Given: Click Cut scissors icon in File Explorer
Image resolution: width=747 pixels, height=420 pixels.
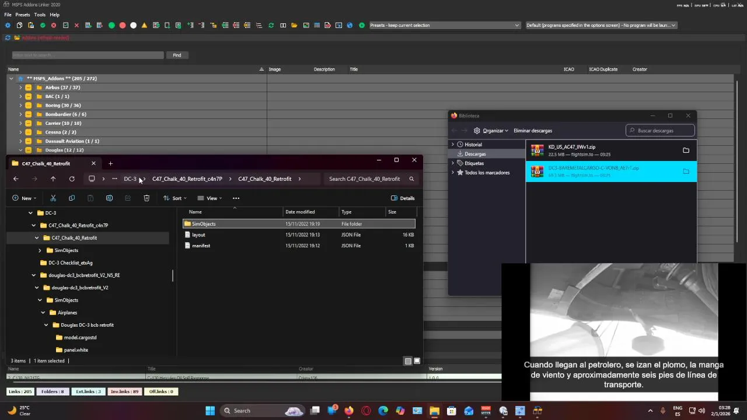Looking at the screenshot, I should point(53,198).
